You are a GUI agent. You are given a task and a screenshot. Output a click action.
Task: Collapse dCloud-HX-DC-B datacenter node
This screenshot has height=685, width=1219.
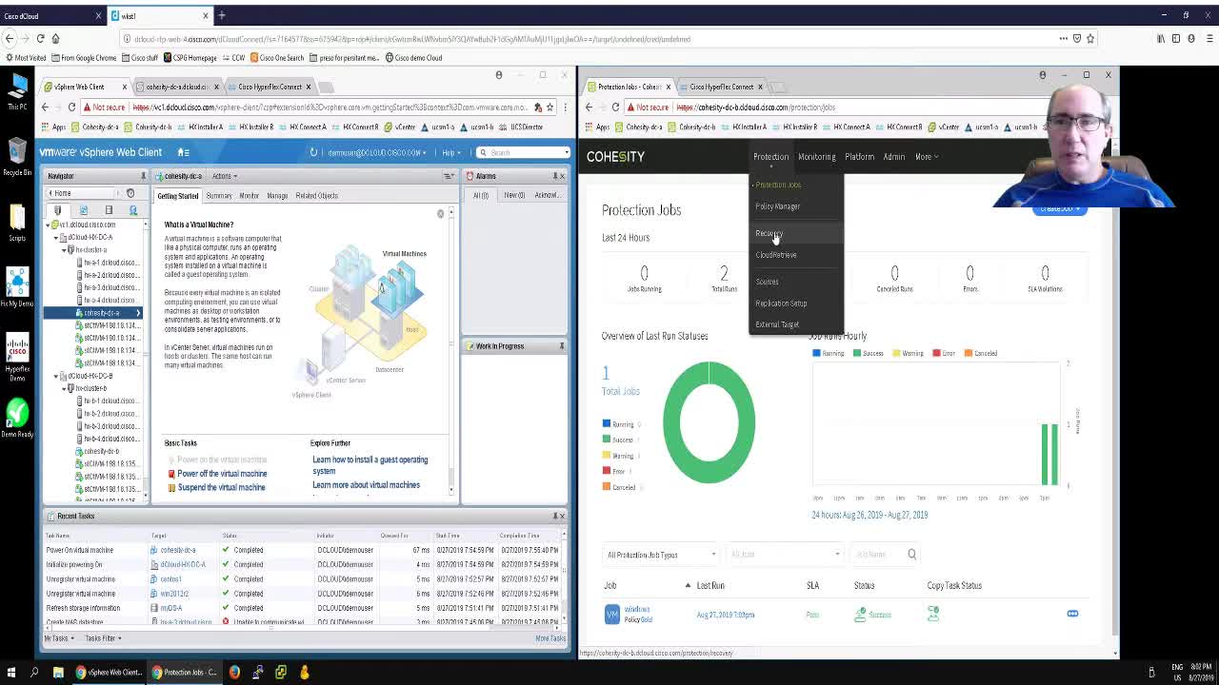click(x=56, y=377)
